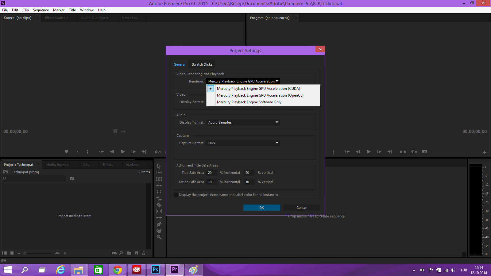Open the Renderer dropdown

tap(242, 81)
